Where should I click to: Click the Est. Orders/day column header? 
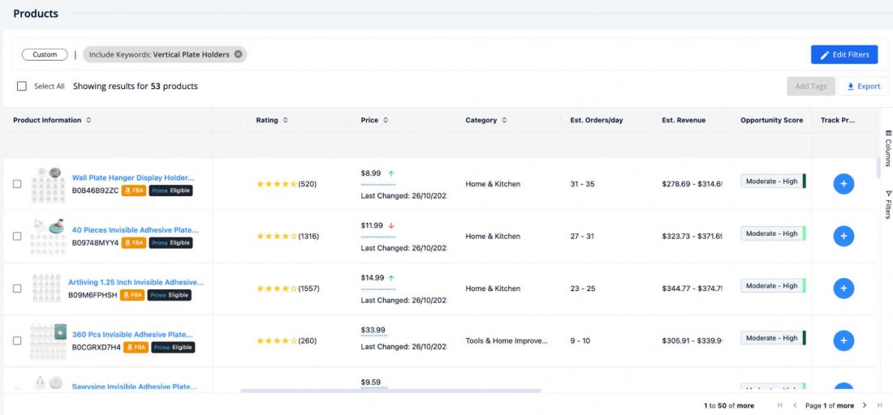(x=597, y=120)
